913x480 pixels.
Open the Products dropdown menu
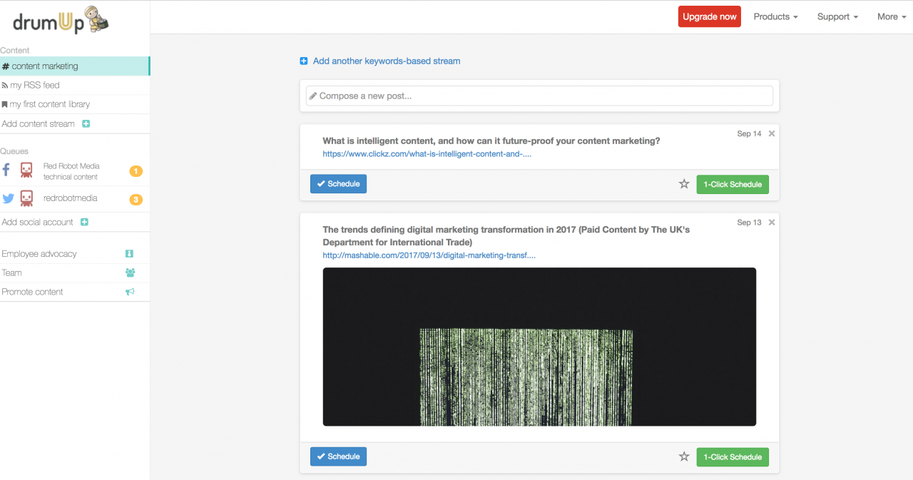point(775,16)
